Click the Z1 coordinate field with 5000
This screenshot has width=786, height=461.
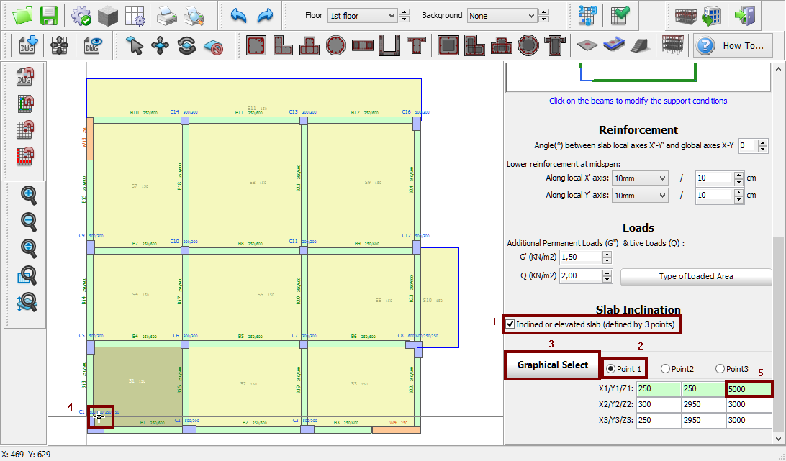coord(748,389)
